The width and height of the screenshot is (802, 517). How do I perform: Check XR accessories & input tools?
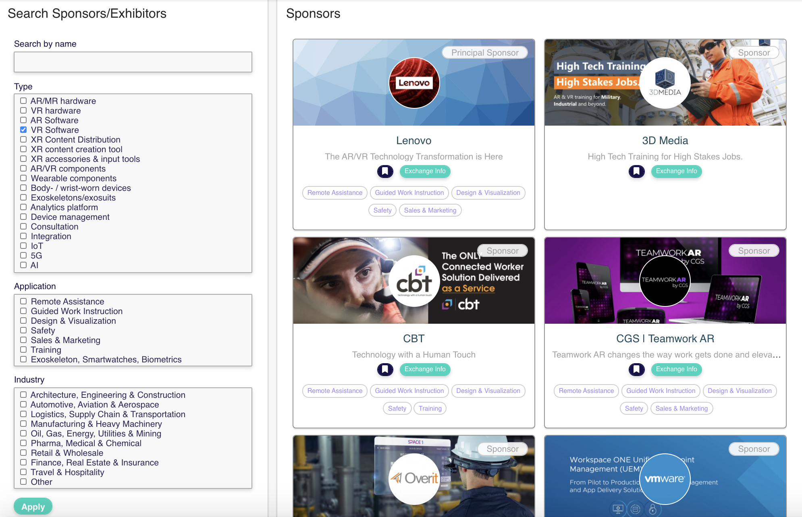click(x=23, y=159)
